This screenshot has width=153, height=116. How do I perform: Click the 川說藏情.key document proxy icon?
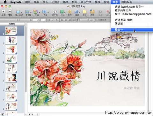pyautogui.click(x=68, y=6)
